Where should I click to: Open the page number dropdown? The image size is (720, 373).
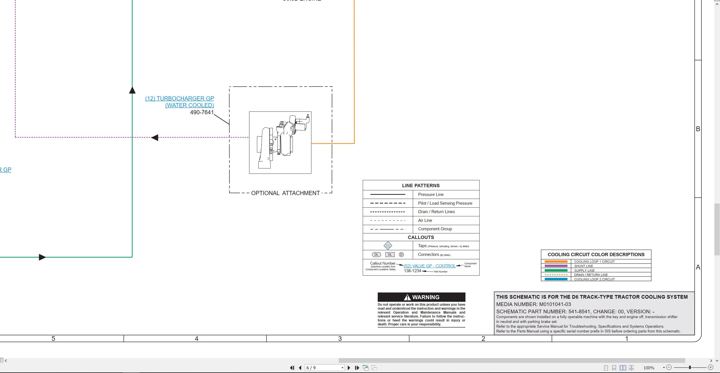pyautogui.click(x=342, y=368)
